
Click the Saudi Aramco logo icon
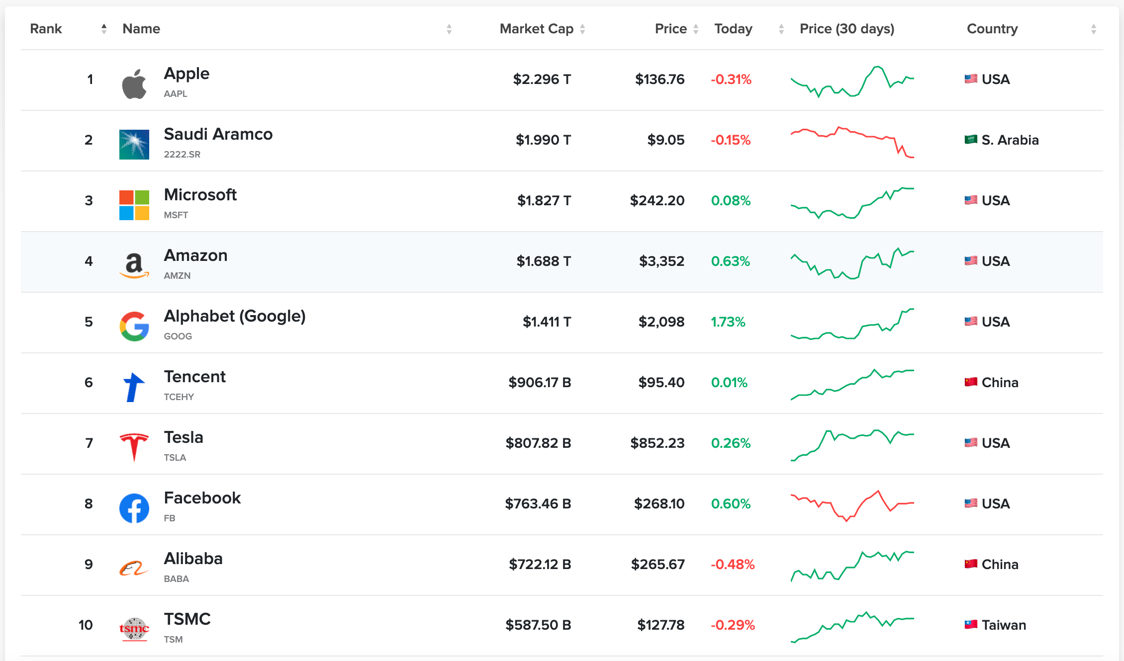point(134,145)
